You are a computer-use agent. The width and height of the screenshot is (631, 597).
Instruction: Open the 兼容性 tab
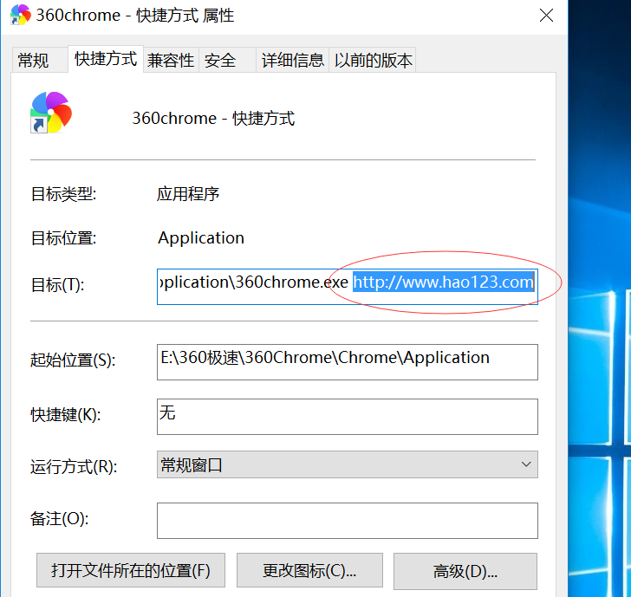tap(171, 61)
